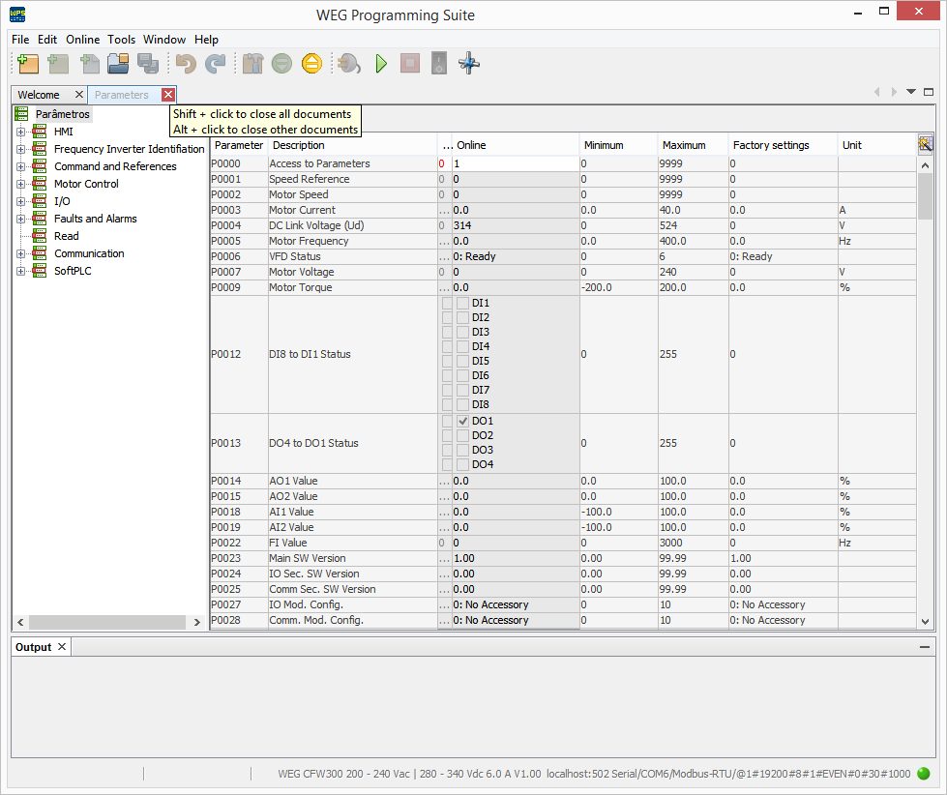Toggle the DO3 checkbox in P0013 row
Image resolution: width=947 pixels, height=795 pixels.
coord(461,450)
